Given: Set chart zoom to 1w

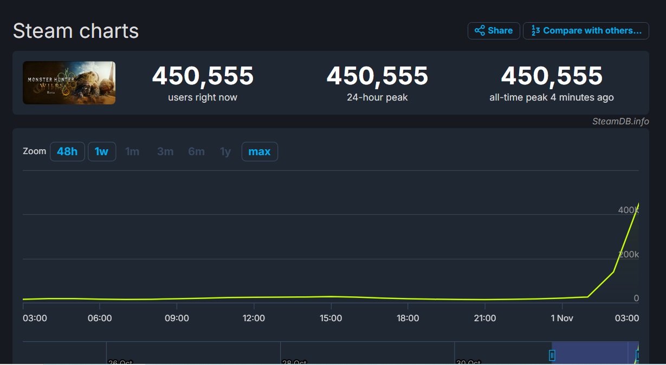Looking at the screenshot, I should point(101,151).
